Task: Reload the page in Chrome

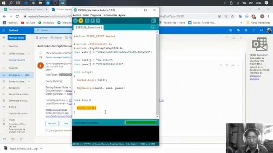Action: 17,16
